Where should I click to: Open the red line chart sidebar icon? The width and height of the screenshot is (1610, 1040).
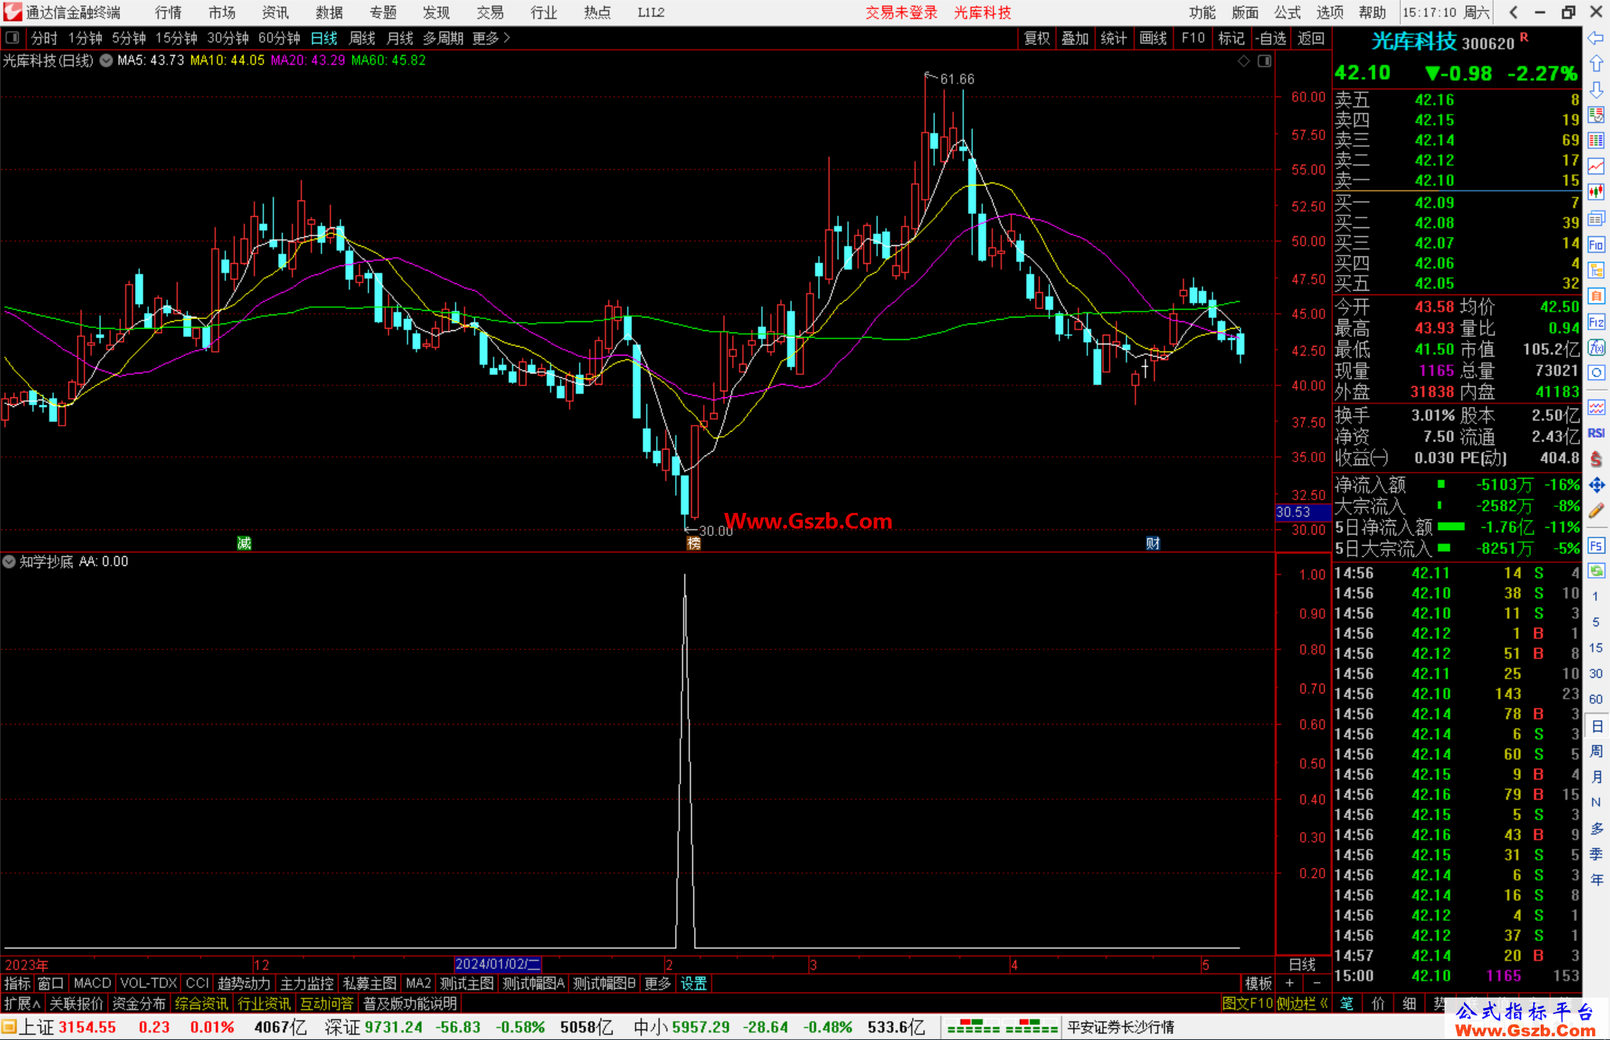click(x=1596, y=167)
